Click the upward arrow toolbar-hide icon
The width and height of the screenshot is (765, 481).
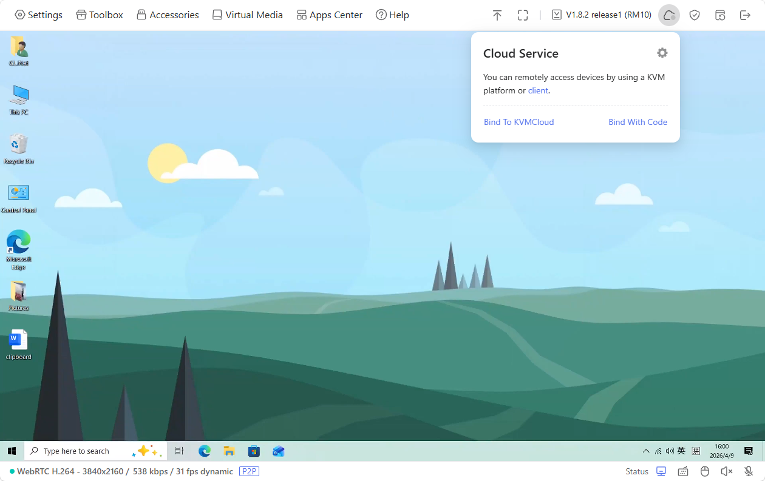tap(497, 15)
